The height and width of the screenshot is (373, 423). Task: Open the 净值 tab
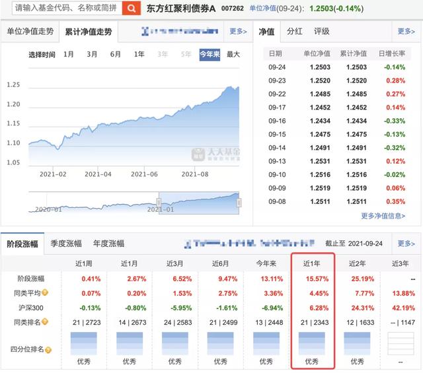tap(266, 32)
